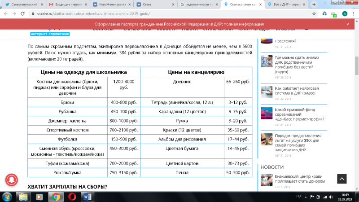The height and width of the screenshot is (202, 359).
Task: Reload the page with the refresh icon
Action: pyautogui.click(x=22, y=13)
